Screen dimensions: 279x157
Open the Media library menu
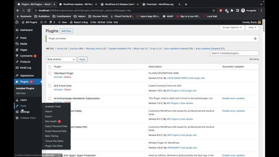pyautogui.click(x=24, y=44)
